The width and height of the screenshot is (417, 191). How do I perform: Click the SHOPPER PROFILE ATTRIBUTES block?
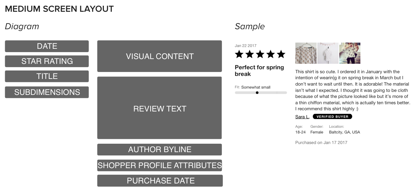pyautogui.click(x=160, y=165)
